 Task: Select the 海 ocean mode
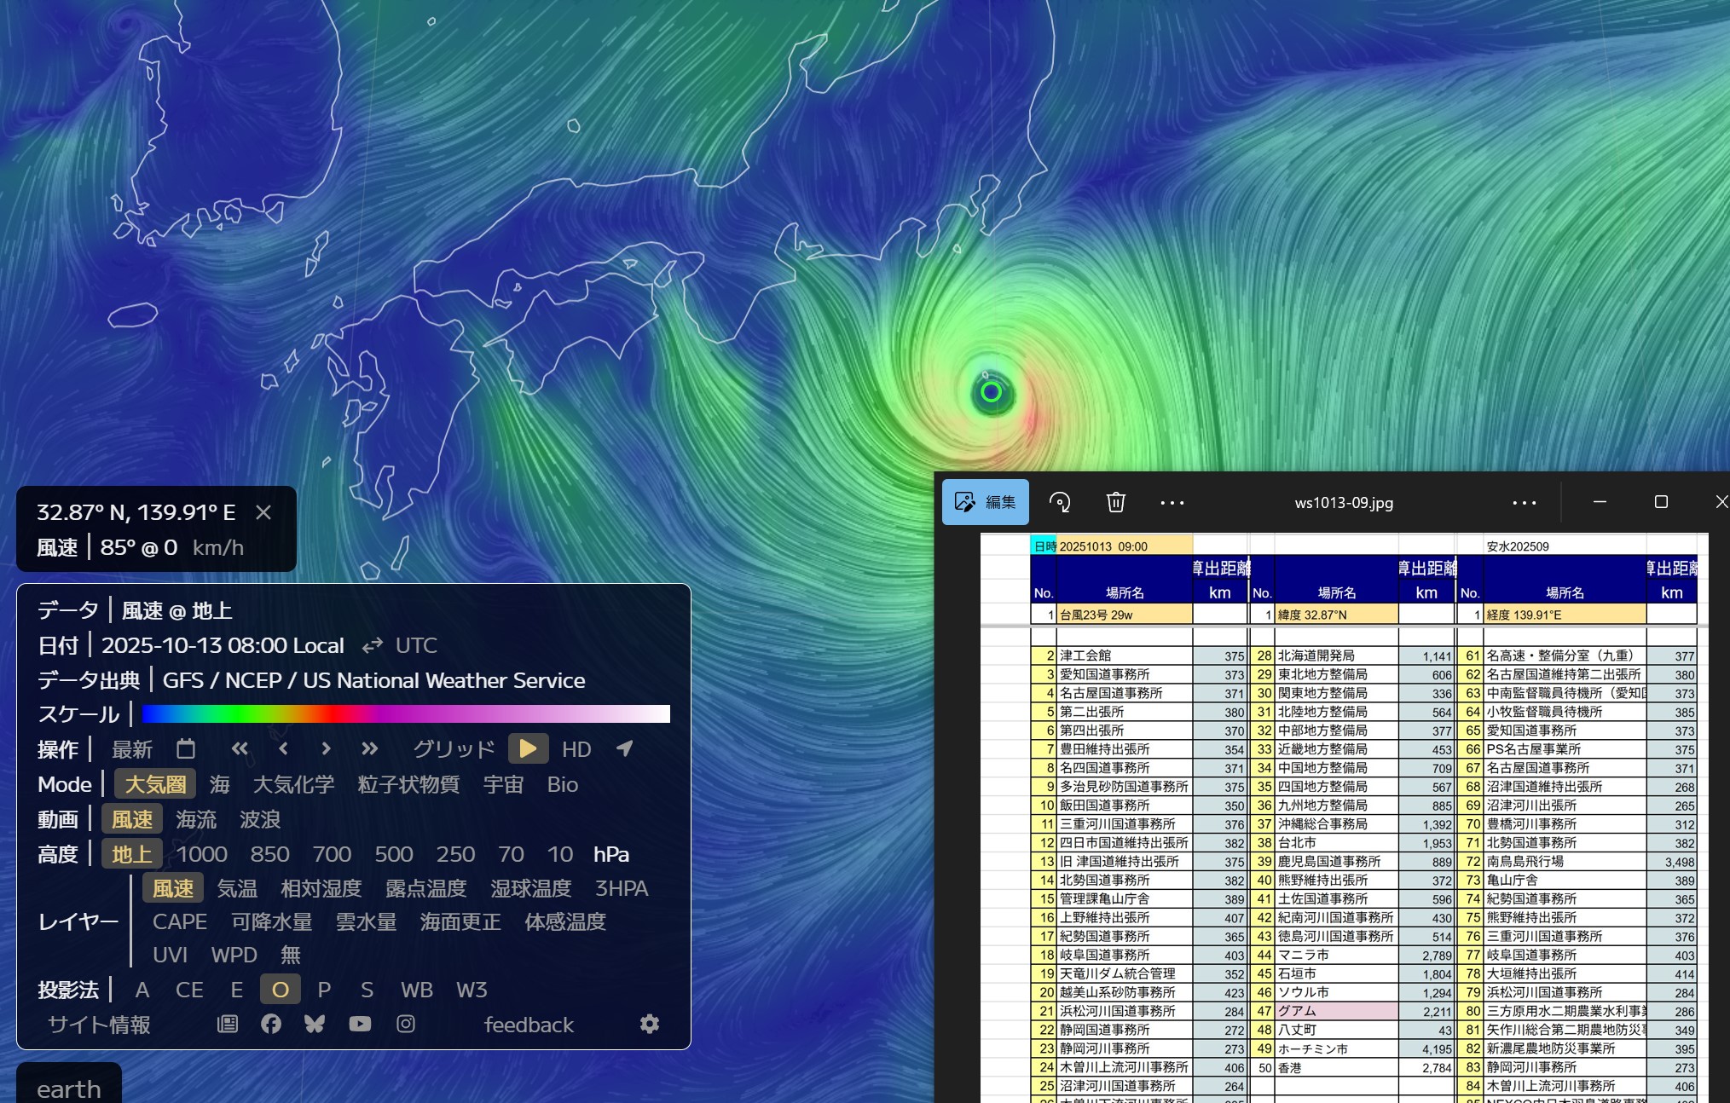219,784
